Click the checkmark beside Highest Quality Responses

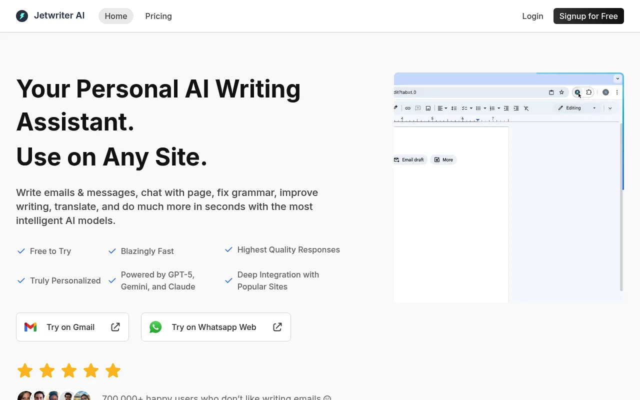click(228, 249)
